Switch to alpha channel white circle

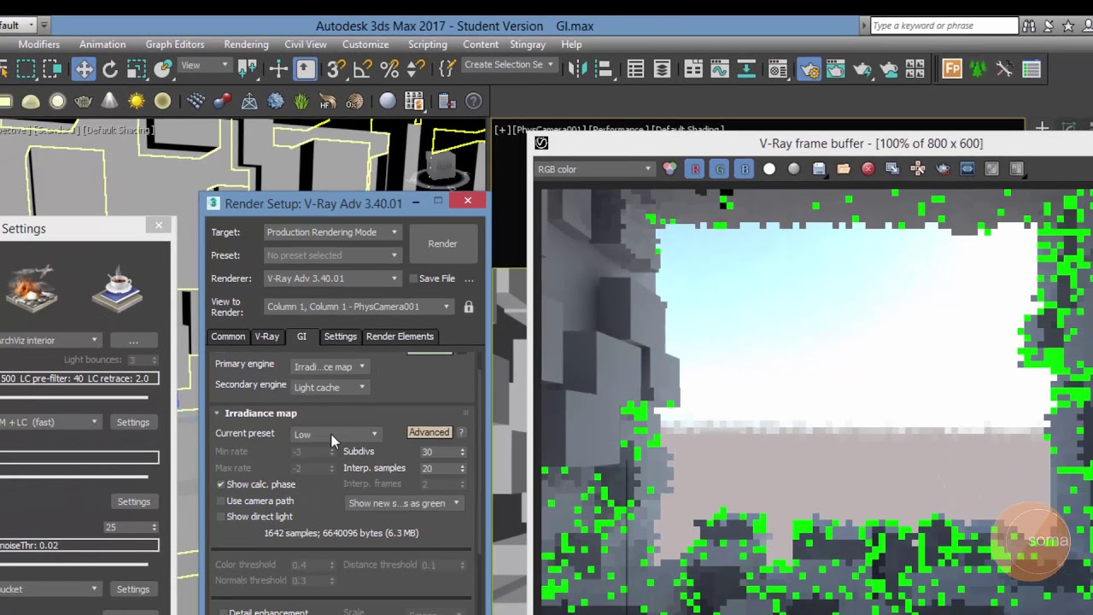769,169
